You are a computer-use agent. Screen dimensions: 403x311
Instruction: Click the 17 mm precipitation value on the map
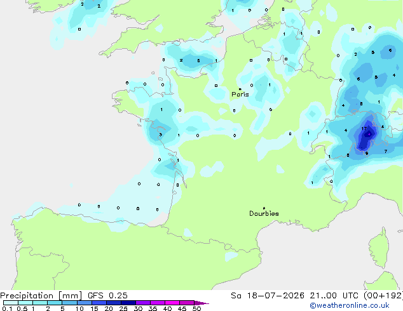(364, 129)
